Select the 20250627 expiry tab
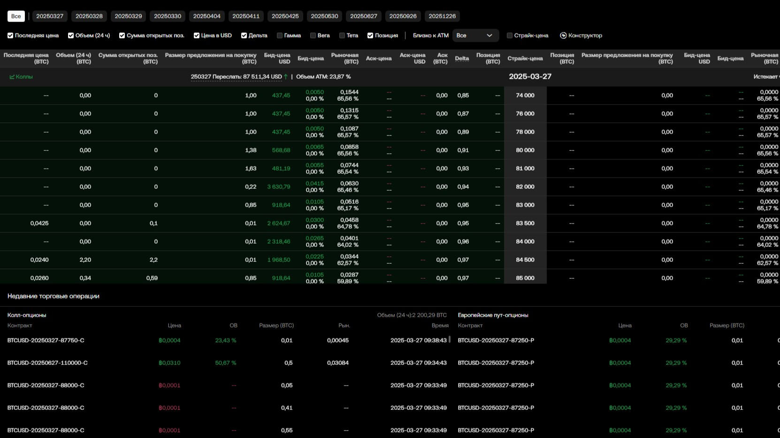Viewport: 780px width, 438px height. (x=364, y=16)
